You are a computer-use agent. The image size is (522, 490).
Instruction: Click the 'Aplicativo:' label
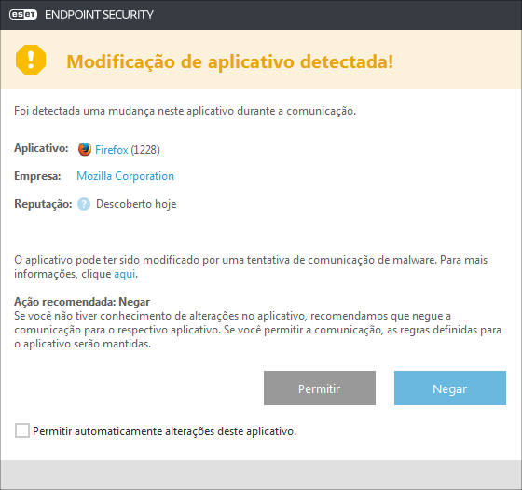point(41,148)
